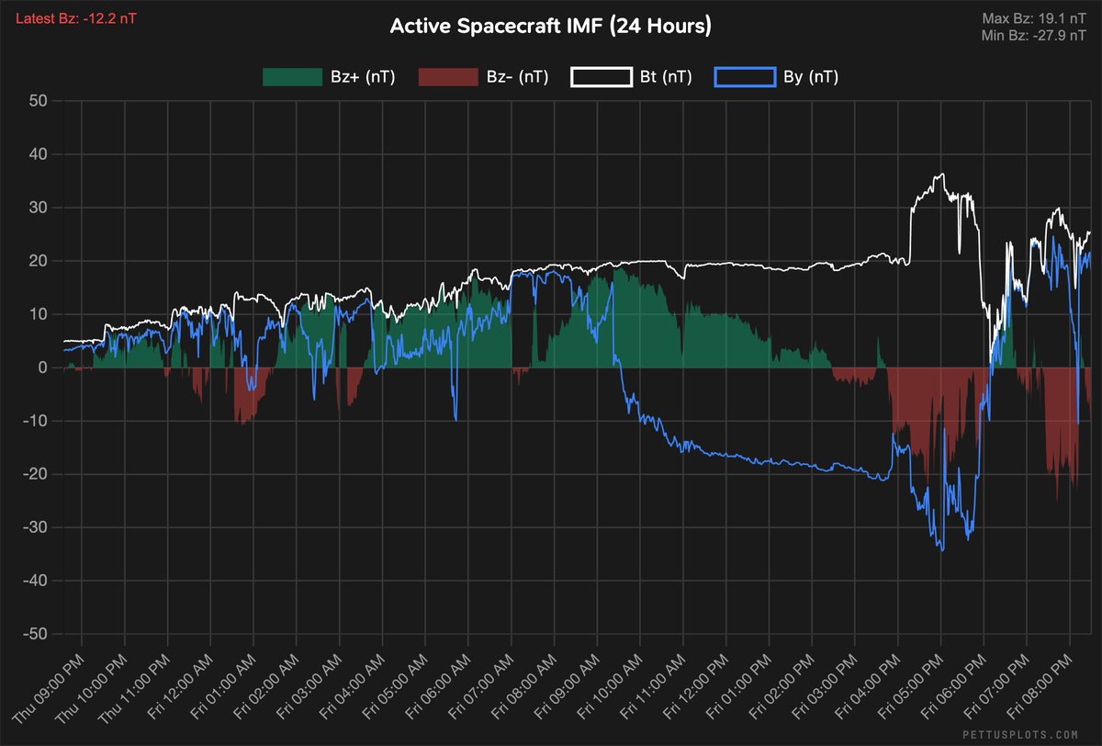Hide the Bt (nT) series label
This screenshot has height=746, width=1102.
pyautogui.click(x=665, y=77)
